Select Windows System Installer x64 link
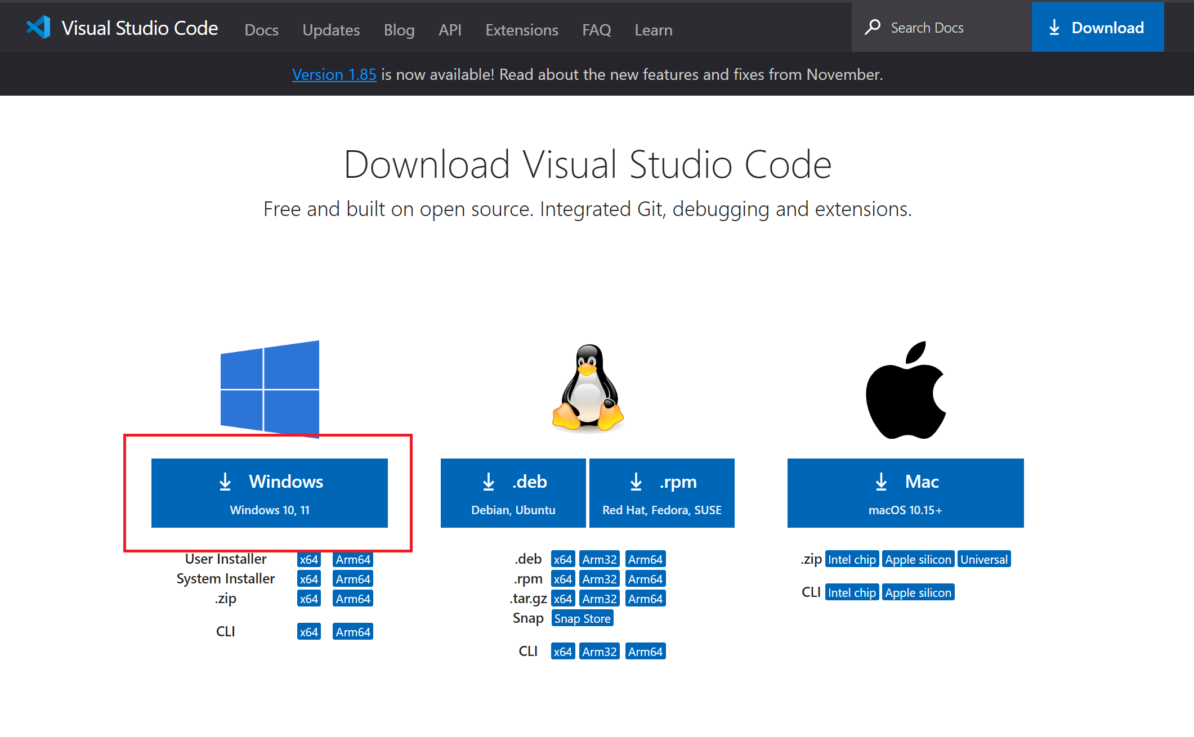This screenshot has height=737, width=1194. tap(308, 579)
